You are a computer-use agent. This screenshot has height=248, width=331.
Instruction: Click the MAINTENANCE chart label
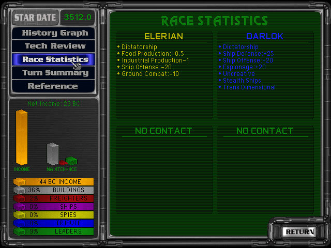point(62,169)
